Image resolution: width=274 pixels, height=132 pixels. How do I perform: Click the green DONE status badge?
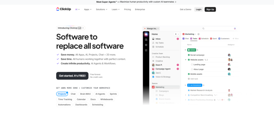tap(191, 50)
